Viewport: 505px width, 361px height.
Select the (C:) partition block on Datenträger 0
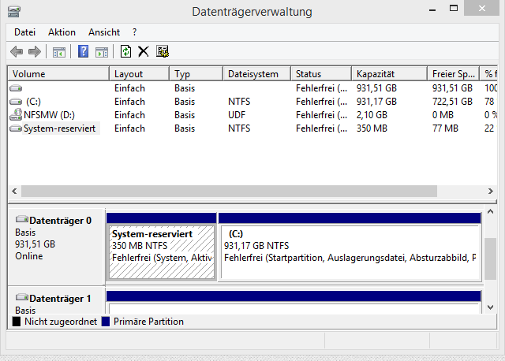pos(350,251)
